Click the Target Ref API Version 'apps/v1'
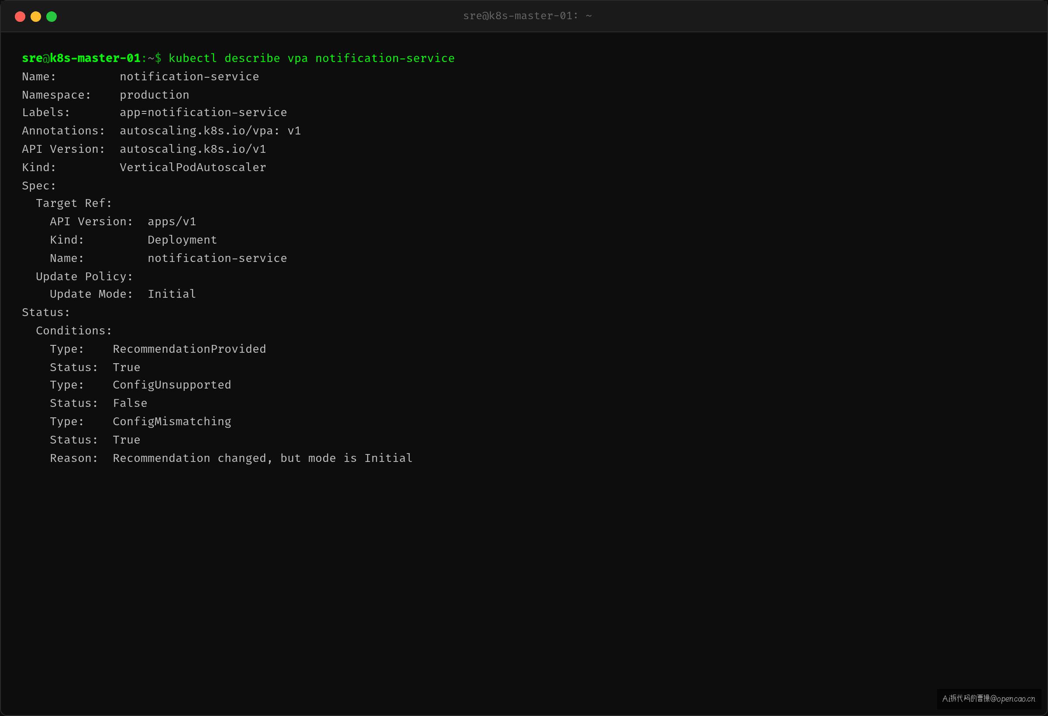Screen dimensions: 1048x716 pyautogui.click(x=172, y=222)
